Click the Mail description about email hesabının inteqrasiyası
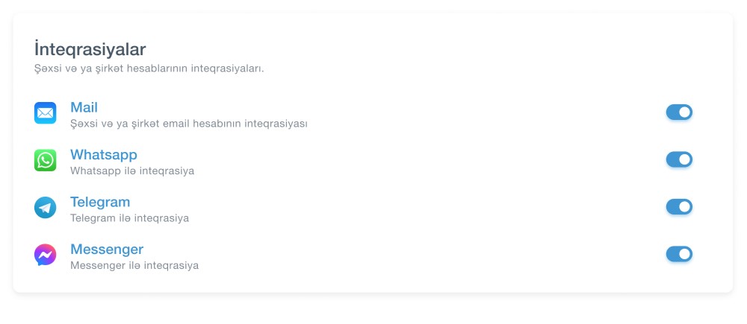 [x=189, y=124]
